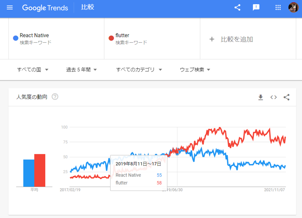Click the 比較 page title
This screenshot has width=302, height=218.
coord(88,7)
